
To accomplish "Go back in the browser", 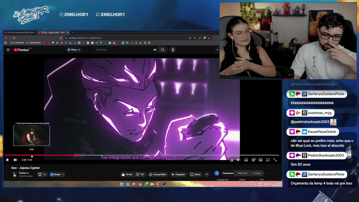I will click(x=6, y=38).
